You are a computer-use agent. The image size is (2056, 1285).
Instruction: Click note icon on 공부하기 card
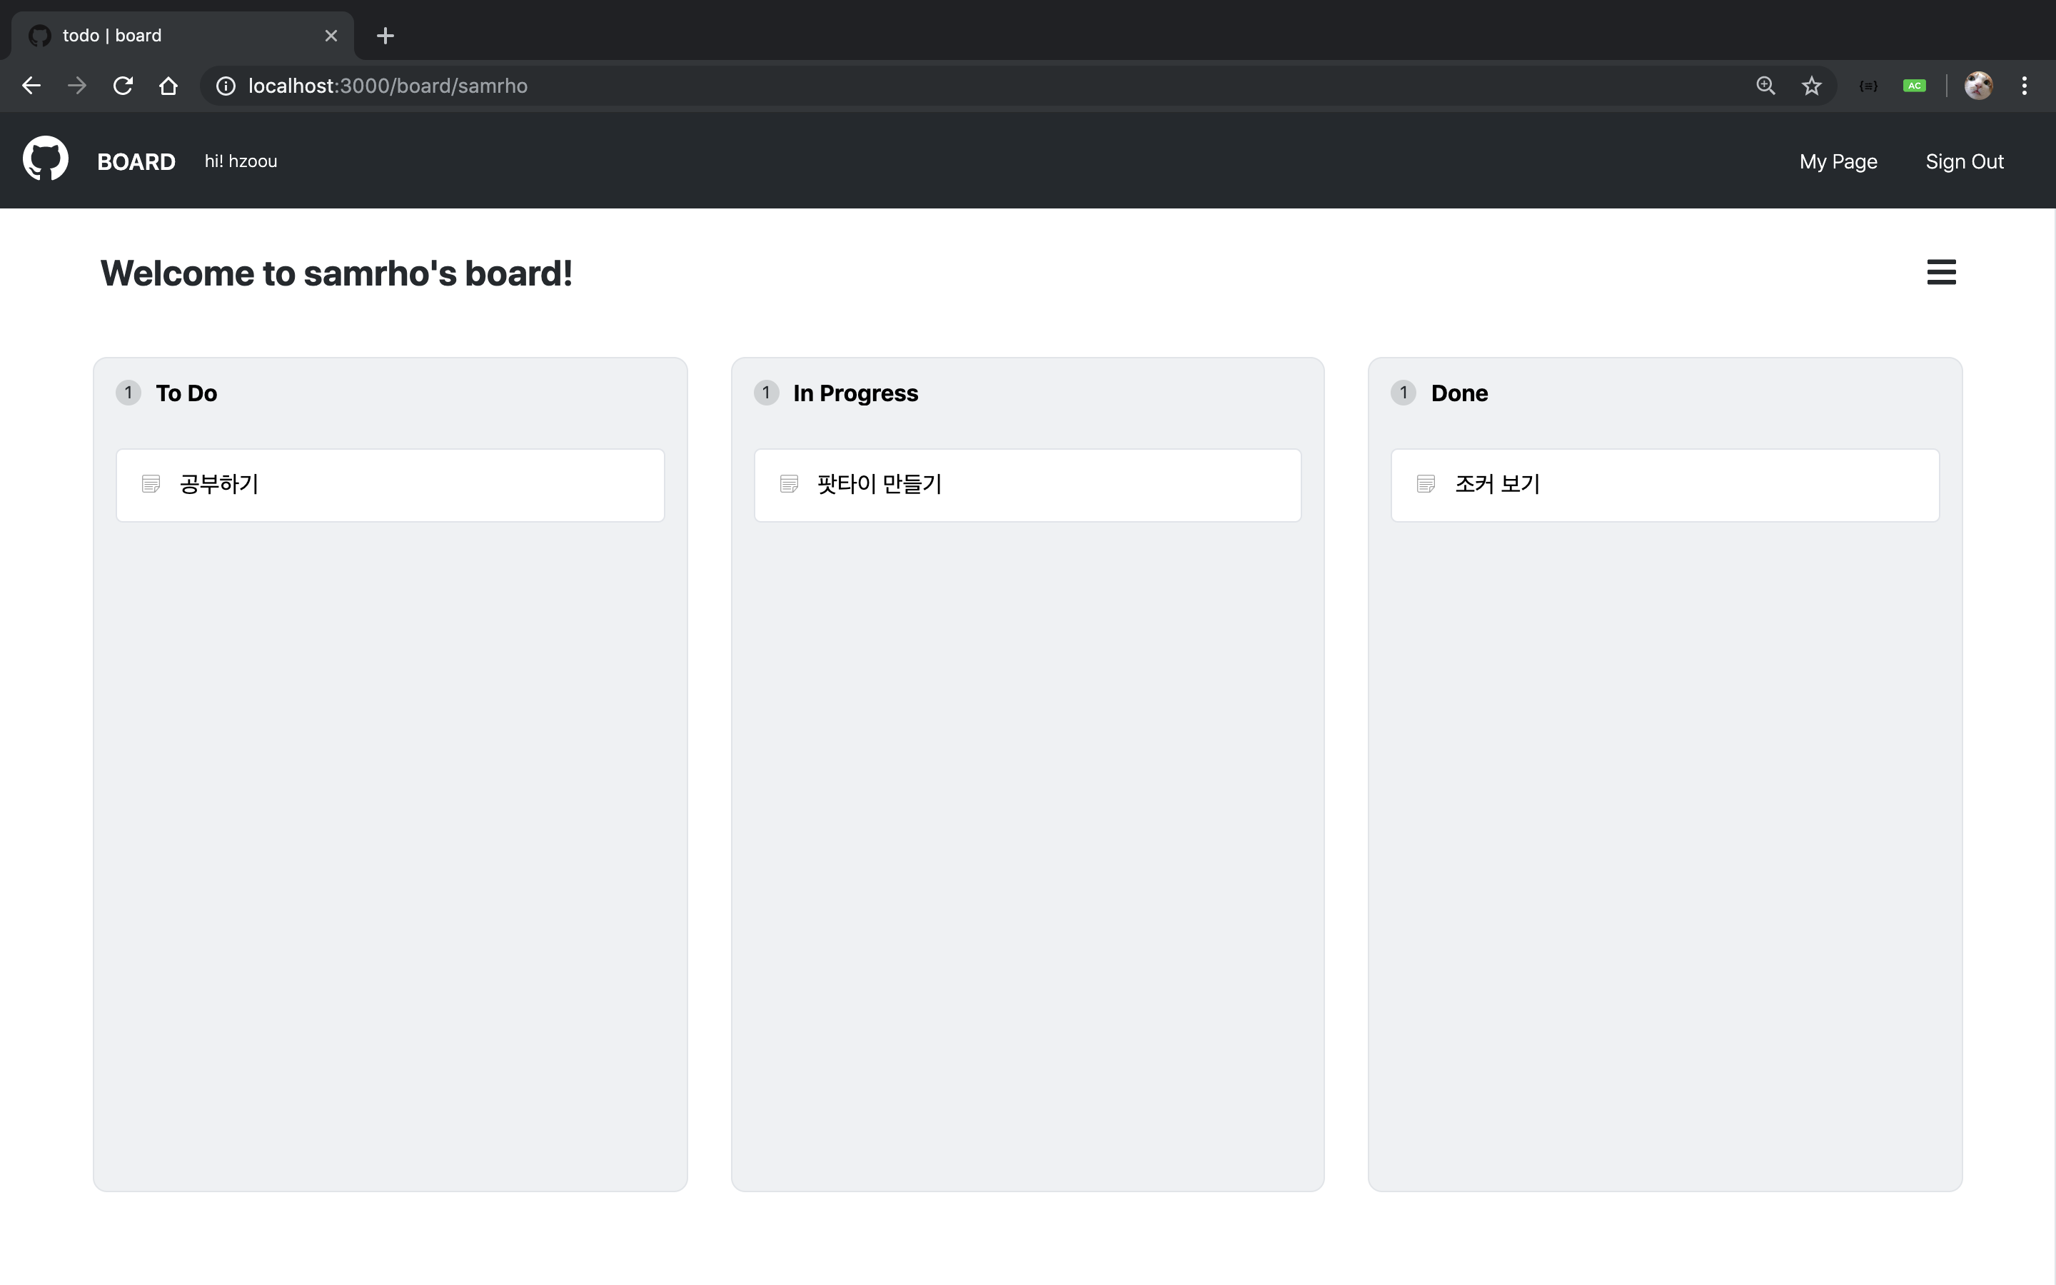coord(151,483)
